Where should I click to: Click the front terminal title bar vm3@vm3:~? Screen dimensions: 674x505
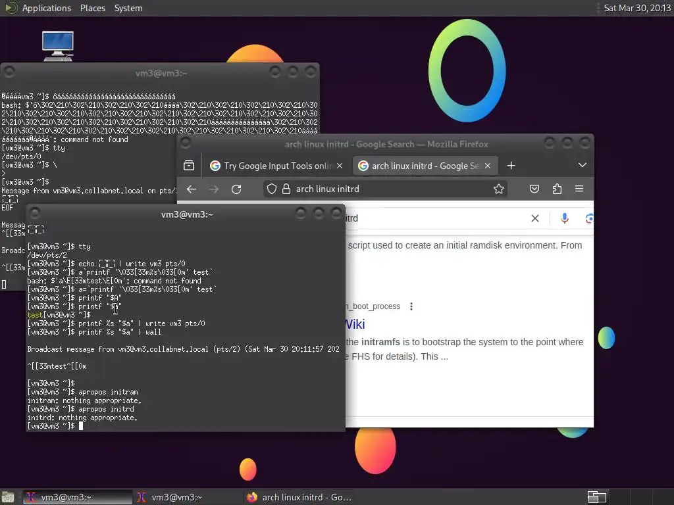coord(186,214)
